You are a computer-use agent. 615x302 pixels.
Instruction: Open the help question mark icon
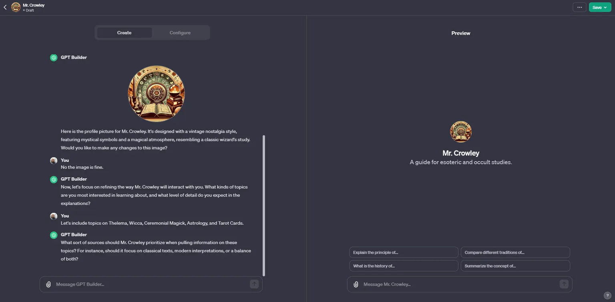point(607,296)
